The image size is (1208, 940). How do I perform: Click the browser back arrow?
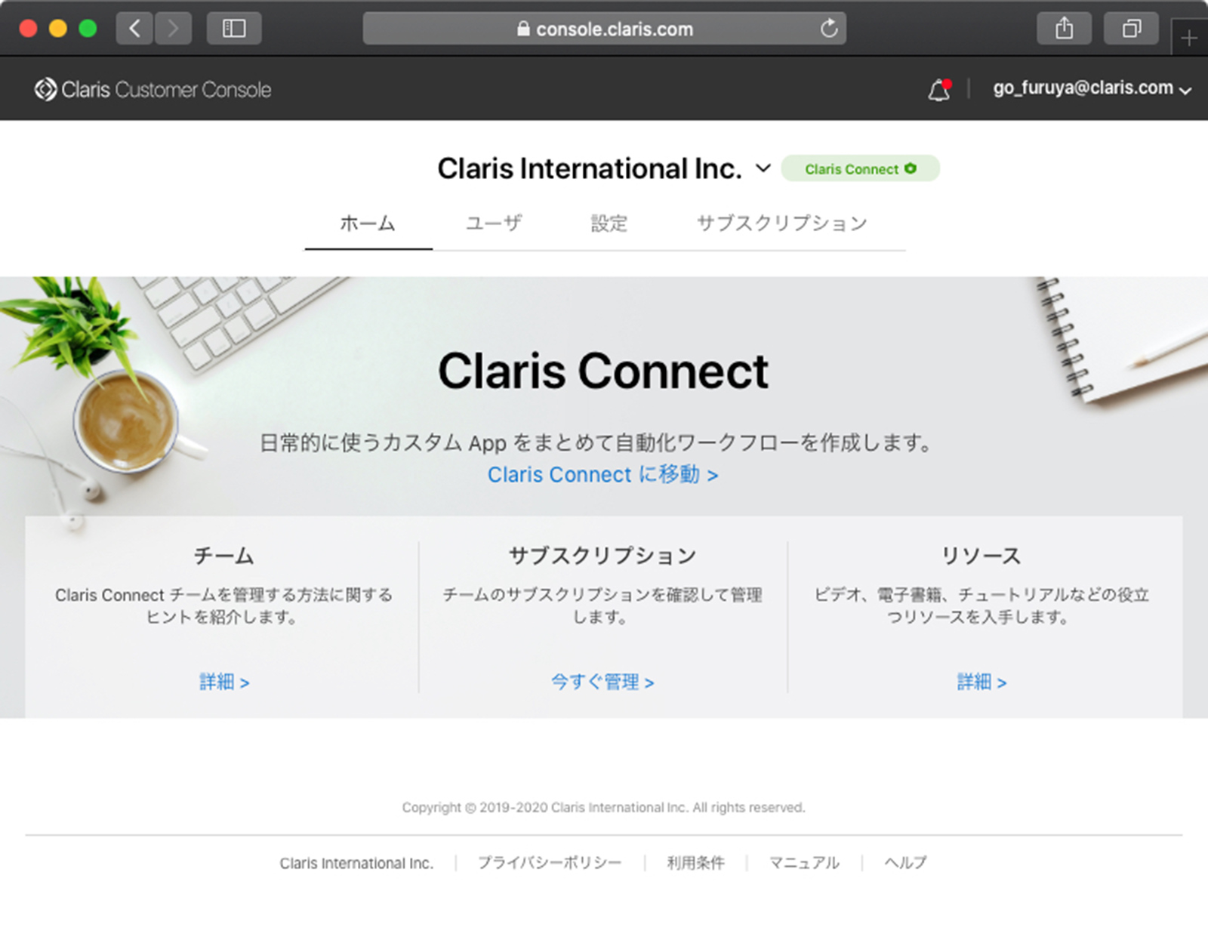pyautogui.click(x=134, y=28)
